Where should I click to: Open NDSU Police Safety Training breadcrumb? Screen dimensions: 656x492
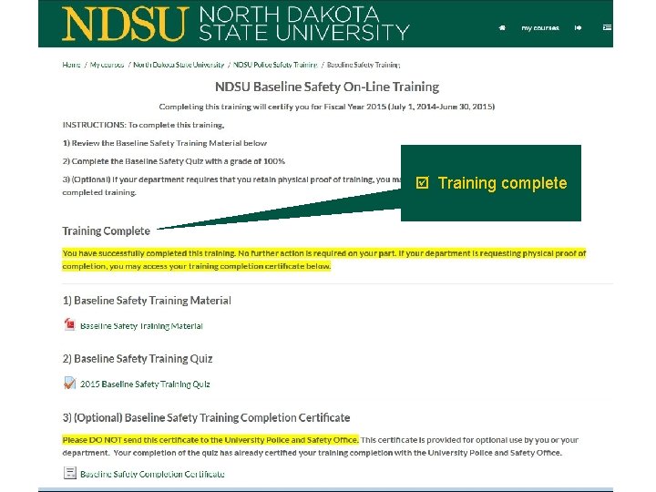tap(275, 65)
